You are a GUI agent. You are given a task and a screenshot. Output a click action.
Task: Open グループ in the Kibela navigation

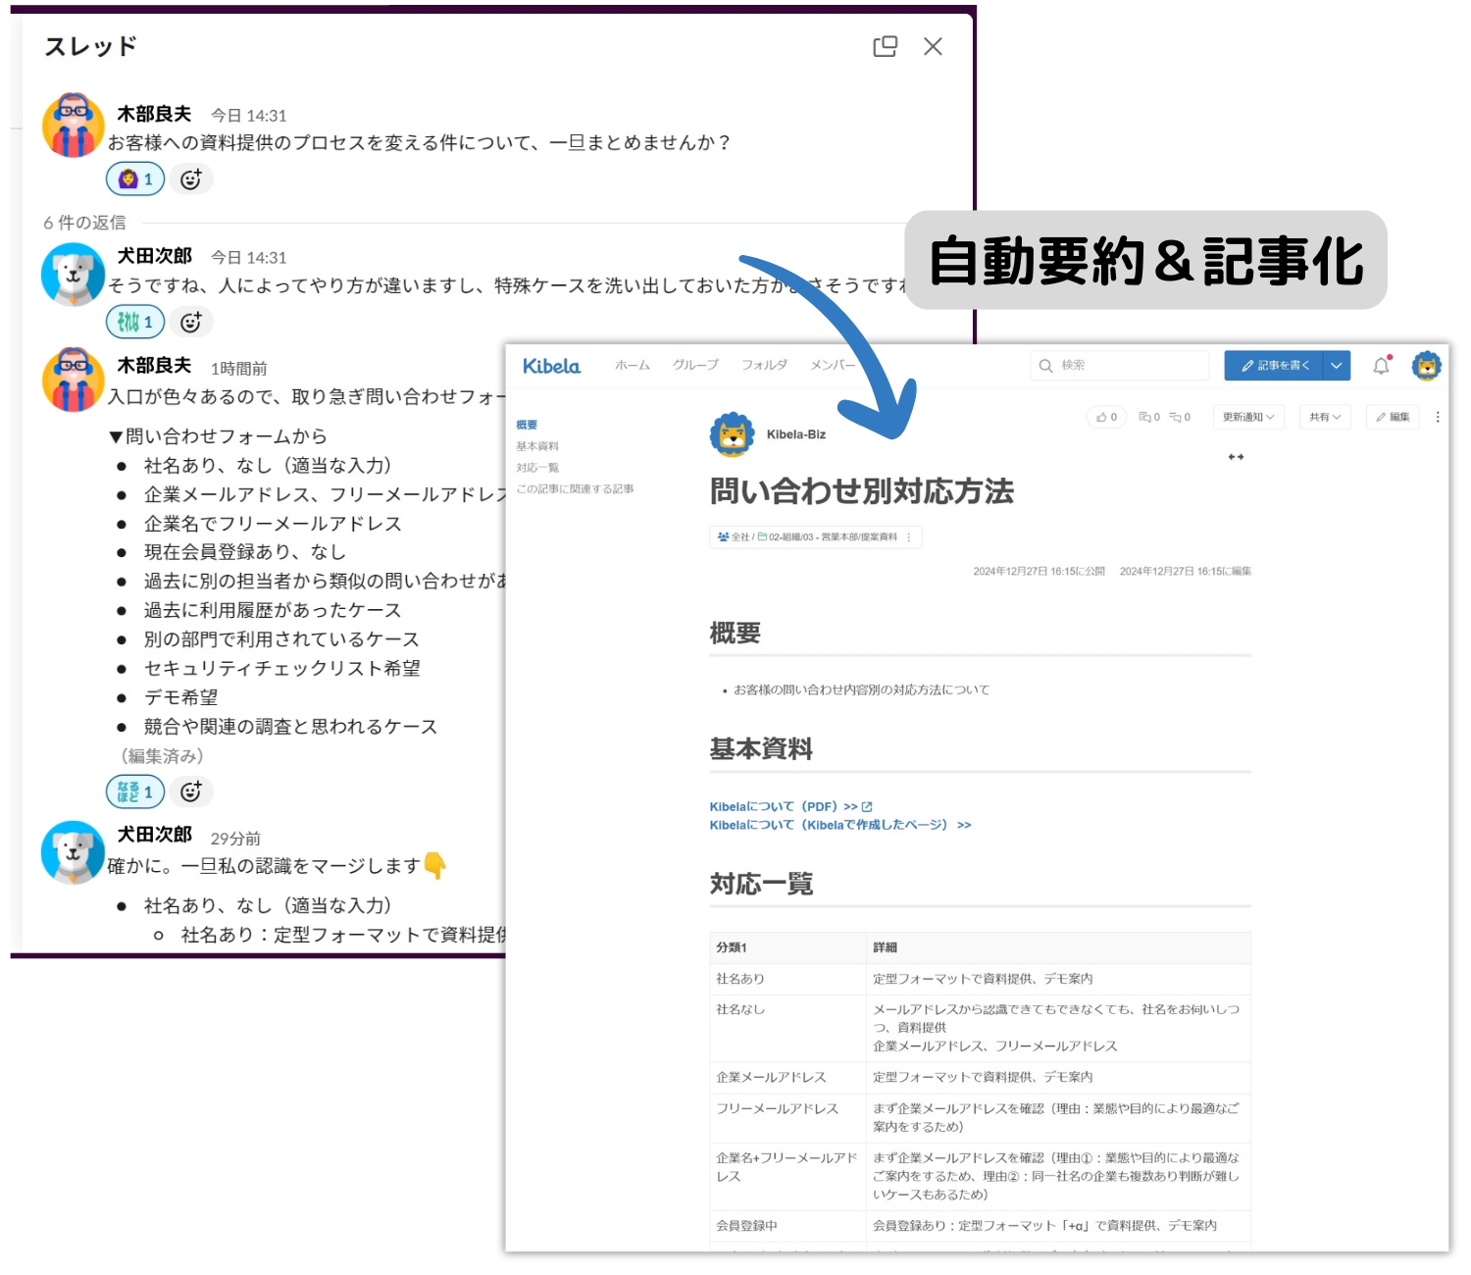(x=695, y=365)
